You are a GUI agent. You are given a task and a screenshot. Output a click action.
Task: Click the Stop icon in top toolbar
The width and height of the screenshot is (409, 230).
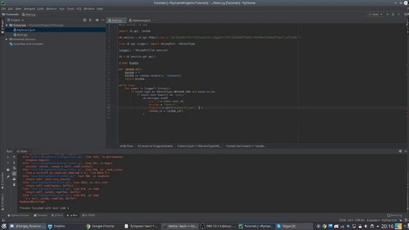(399, 14)
